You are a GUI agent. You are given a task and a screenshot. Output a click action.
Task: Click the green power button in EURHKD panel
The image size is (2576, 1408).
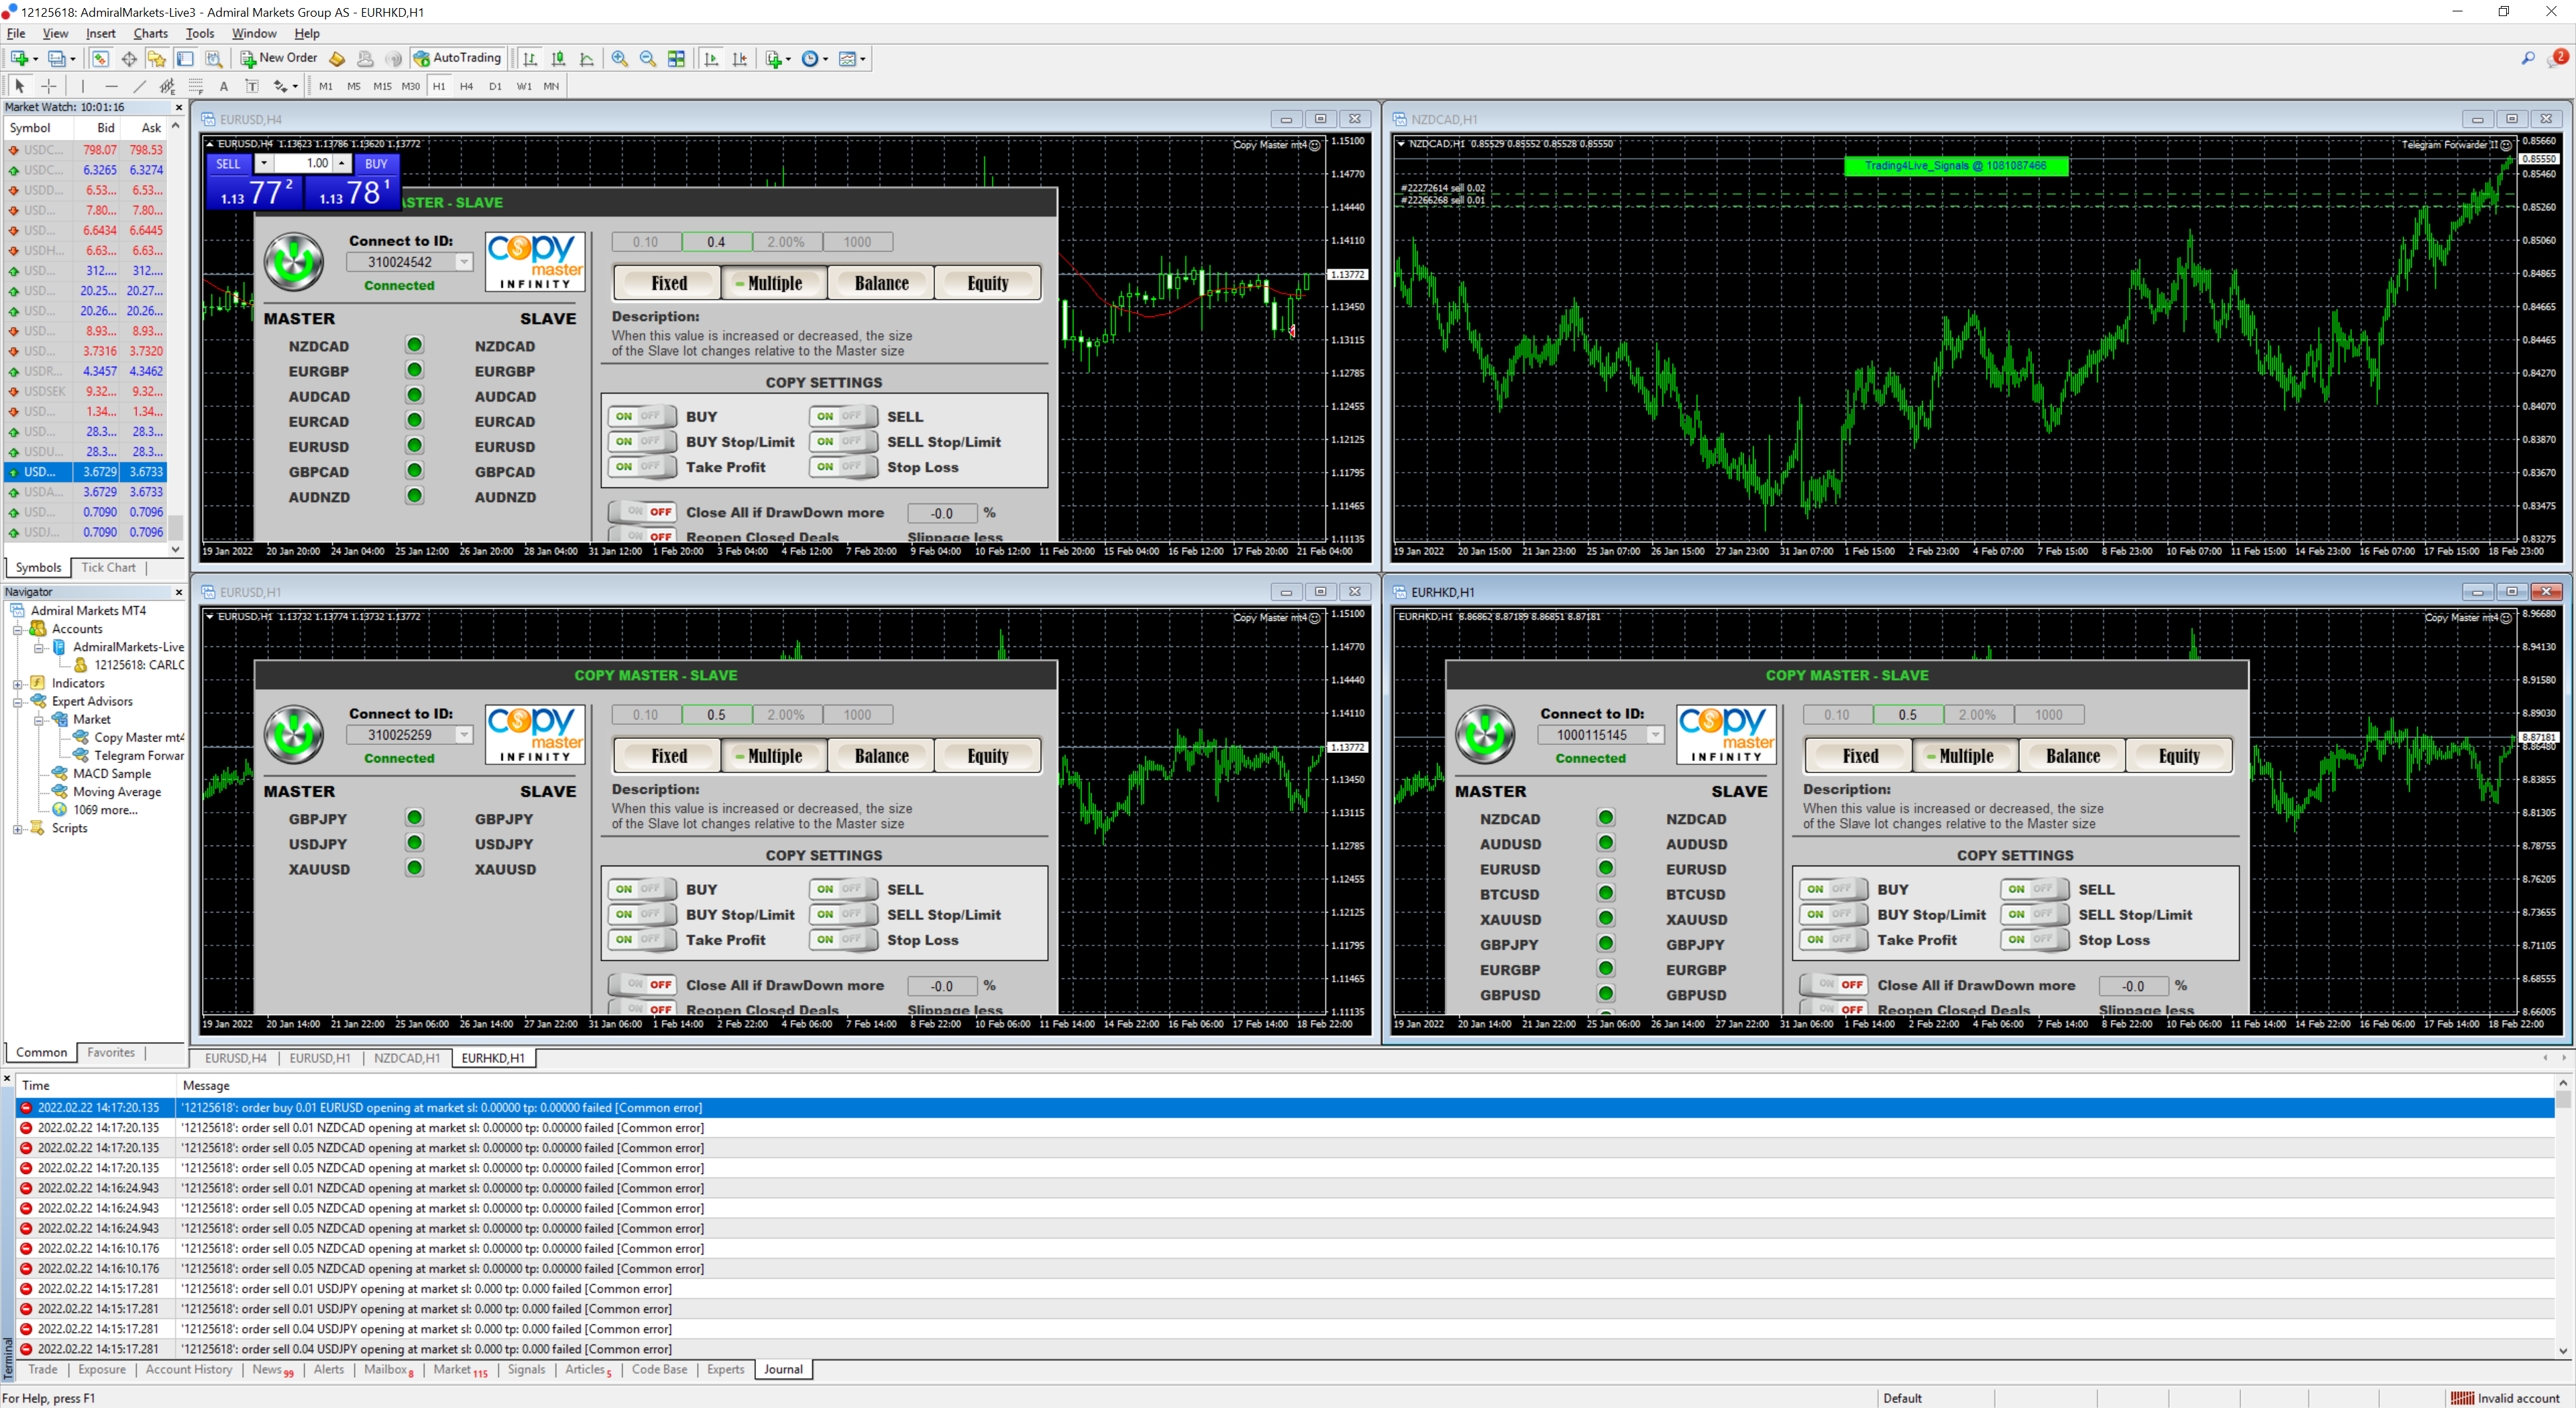click(1484, 734)
